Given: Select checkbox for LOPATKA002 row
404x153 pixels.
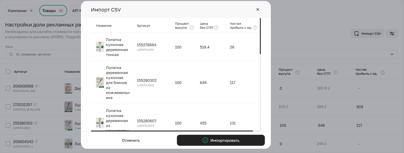Looking at the screenshot, I should point(8,125).
